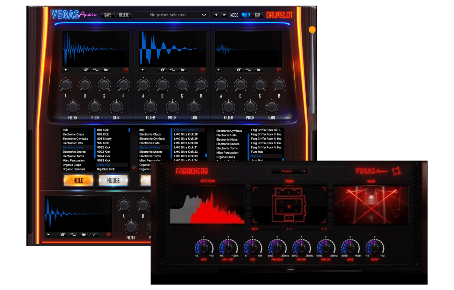Go to next preset with right arrow
The image size is (454, 290).
click(224, 15)
